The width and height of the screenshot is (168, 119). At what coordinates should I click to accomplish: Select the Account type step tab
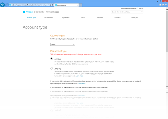point(31,18)
